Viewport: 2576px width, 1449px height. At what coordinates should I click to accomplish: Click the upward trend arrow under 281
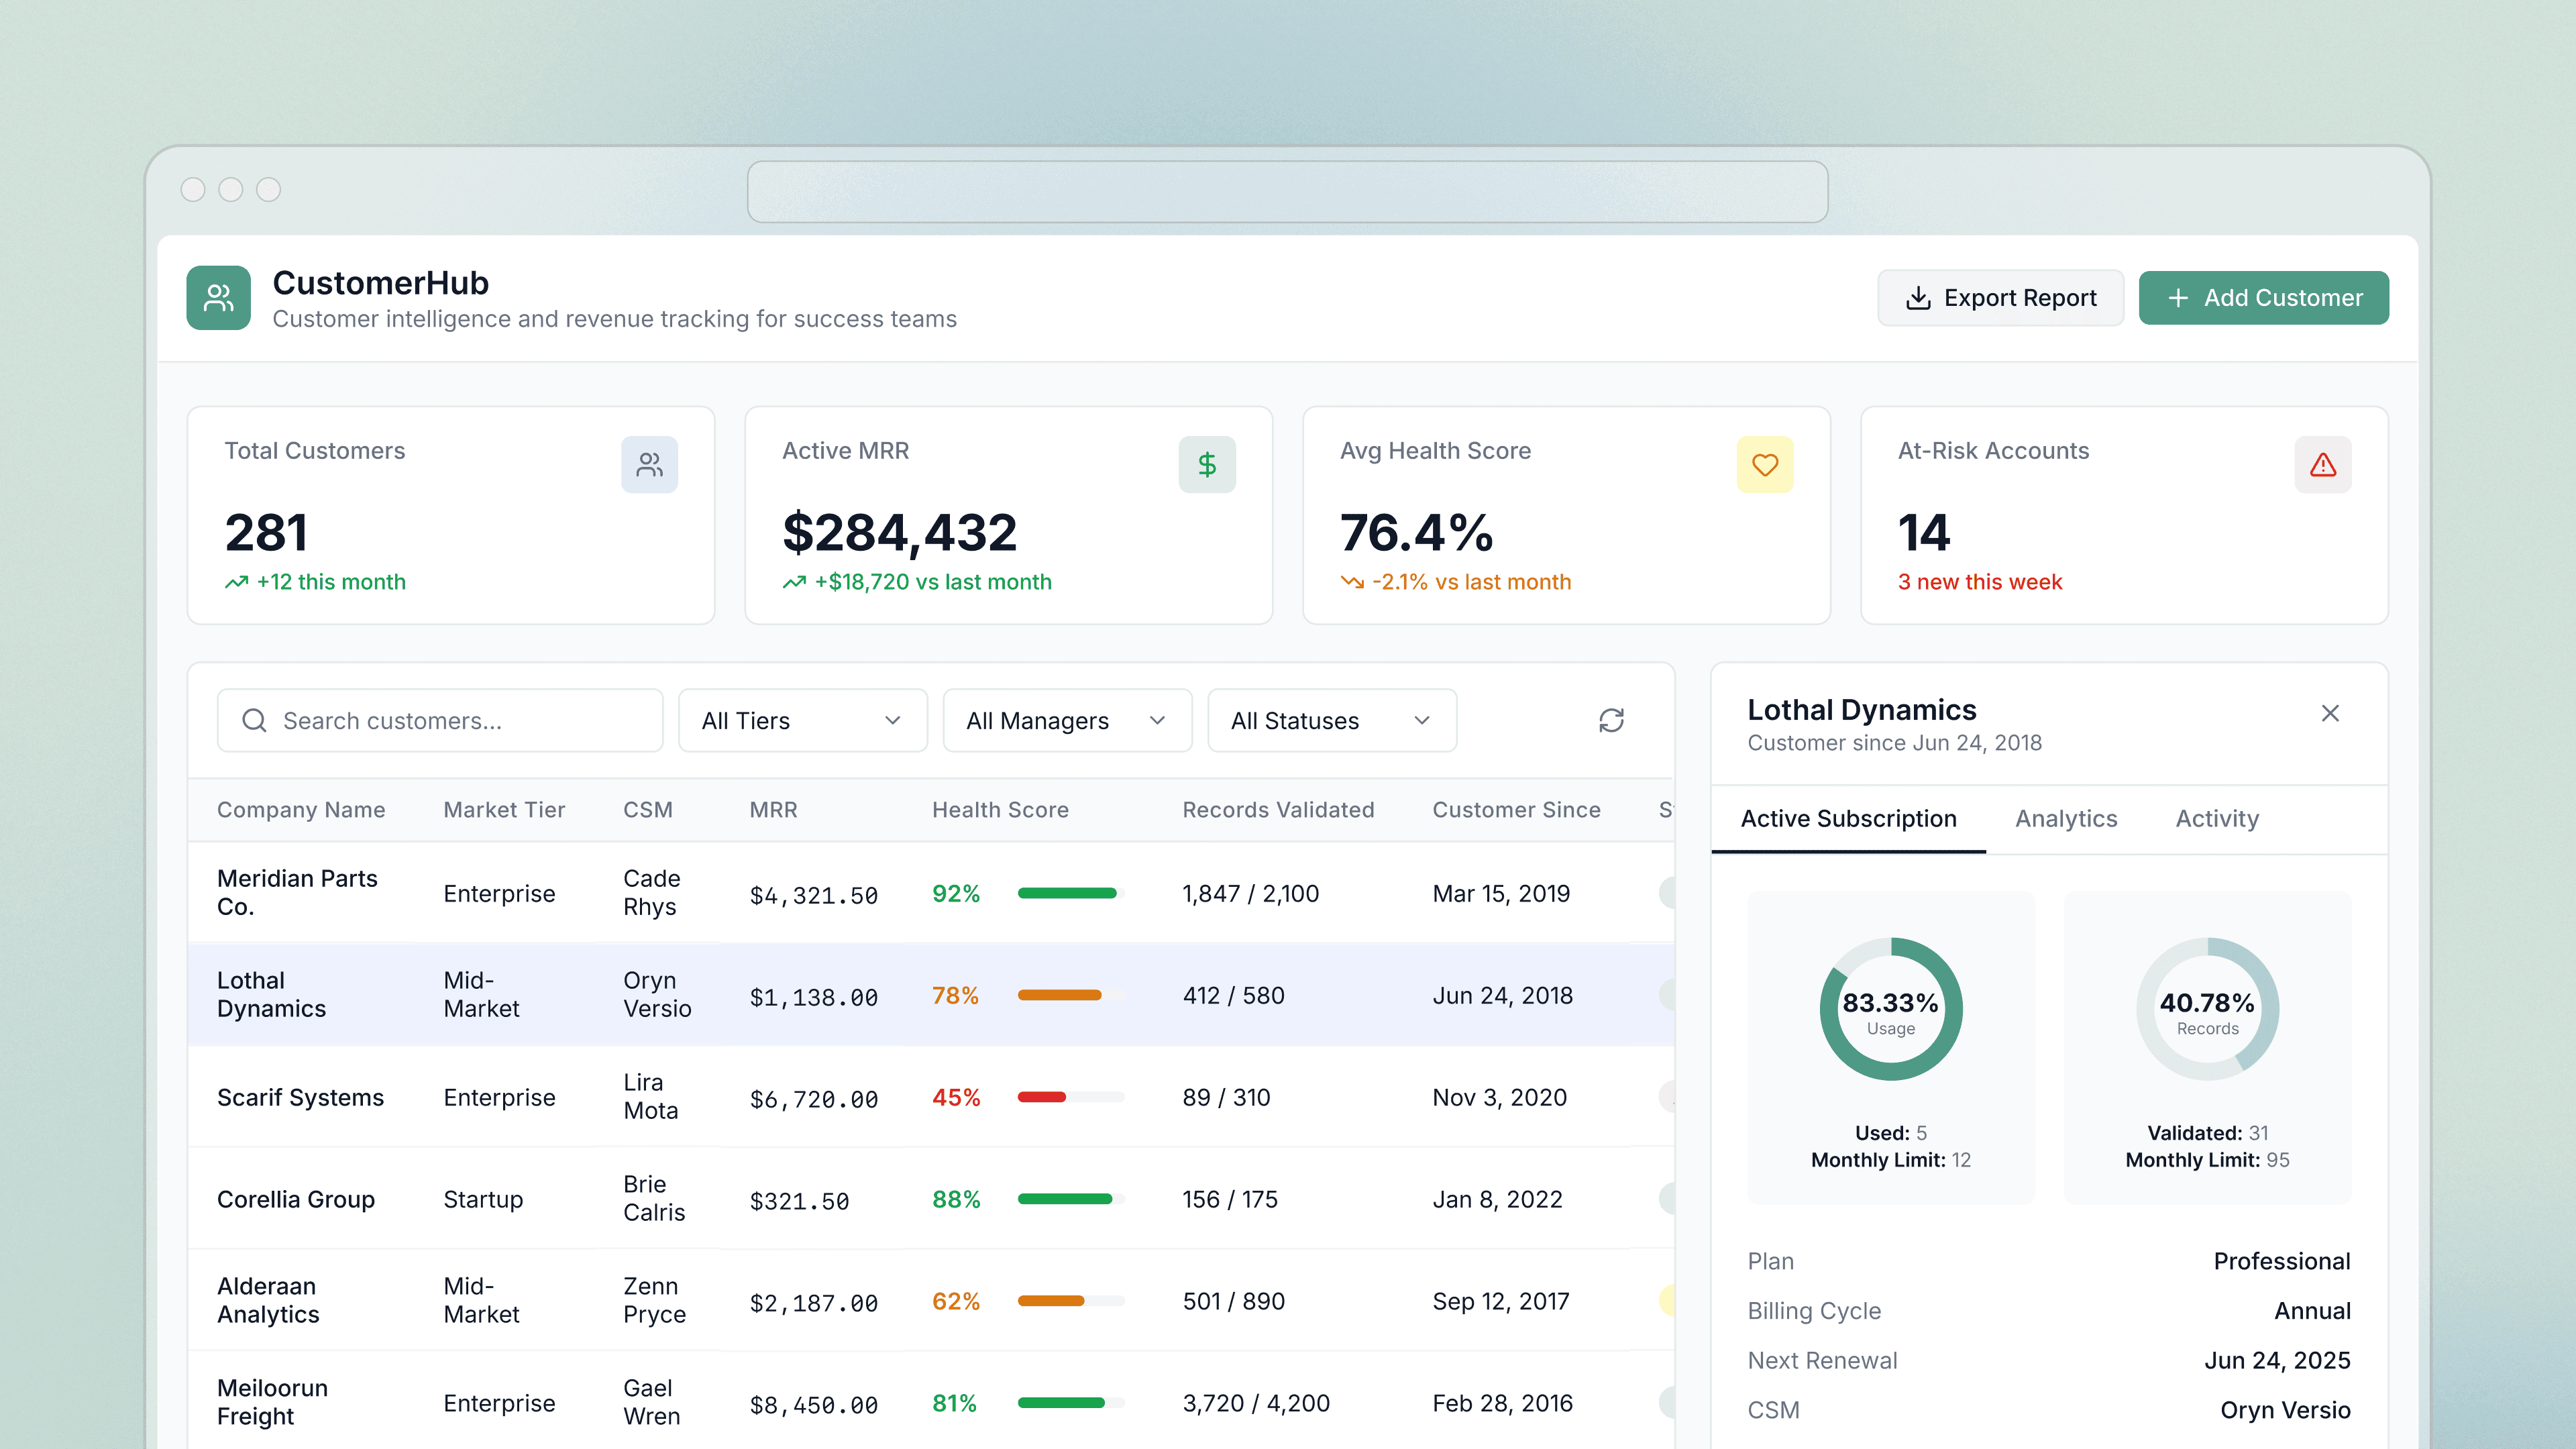[236, 582]
